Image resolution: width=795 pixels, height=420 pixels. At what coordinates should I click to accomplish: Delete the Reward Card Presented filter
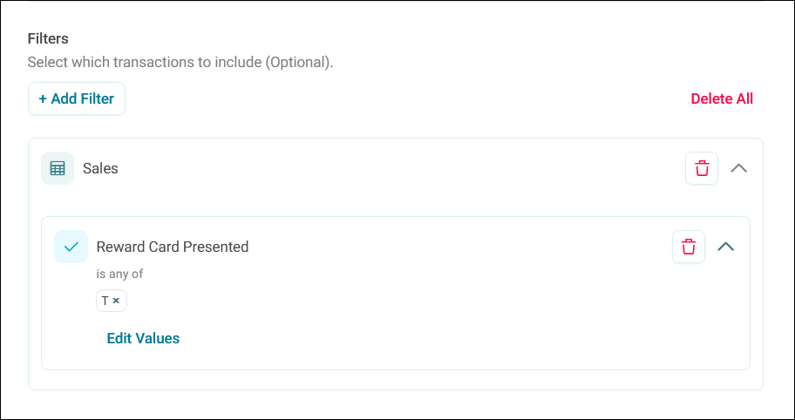[x=689, y=247]
